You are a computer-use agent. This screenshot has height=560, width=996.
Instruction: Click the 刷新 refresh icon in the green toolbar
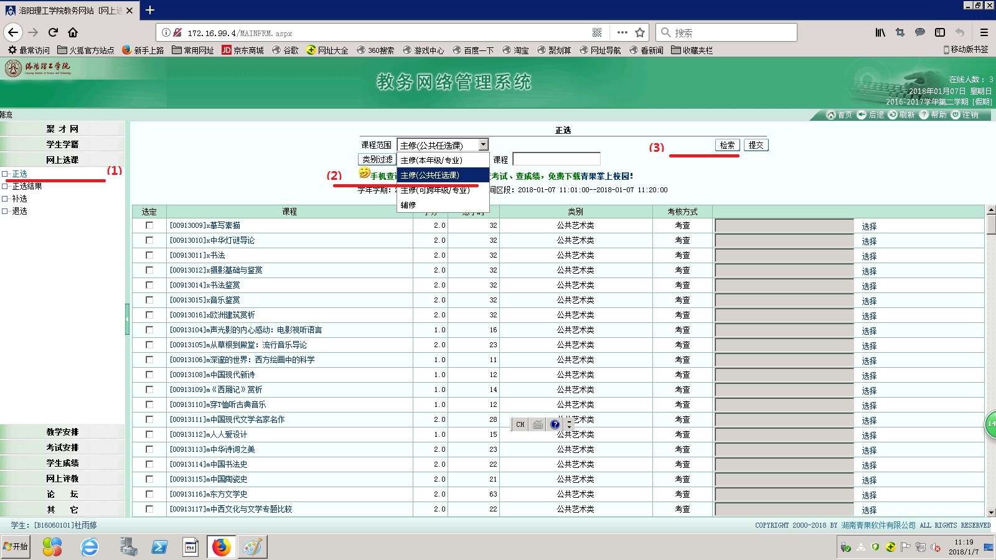[892, 115]
